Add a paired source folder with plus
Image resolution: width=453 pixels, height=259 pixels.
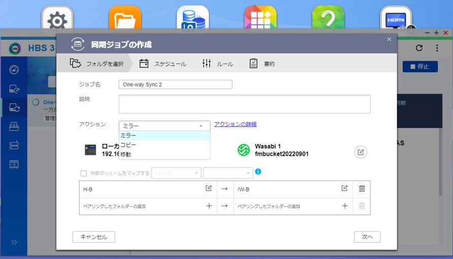(208, 206)
